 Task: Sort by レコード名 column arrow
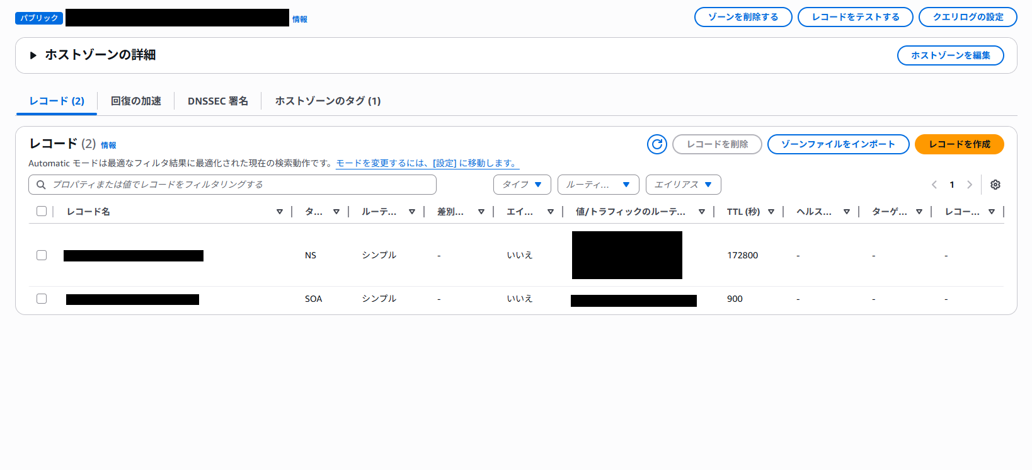pos(280,212)
